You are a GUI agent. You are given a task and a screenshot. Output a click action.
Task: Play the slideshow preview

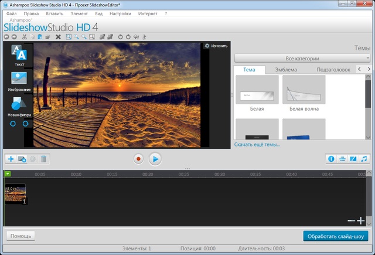tap(155, 158)
